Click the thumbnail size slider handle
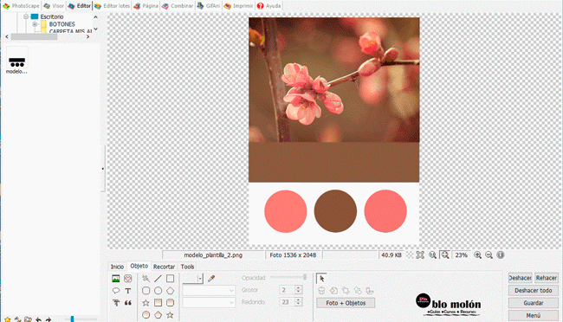 (x=72, y=319)
